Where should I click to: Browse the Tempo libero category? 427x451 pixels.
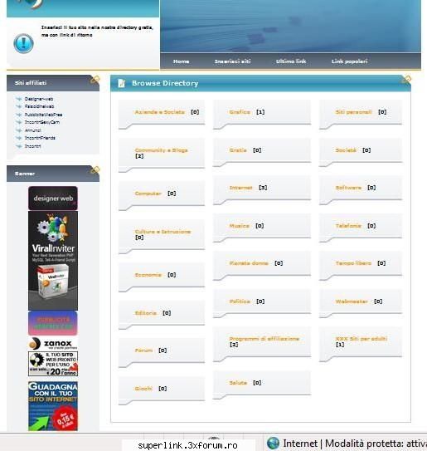pos(353,263)
